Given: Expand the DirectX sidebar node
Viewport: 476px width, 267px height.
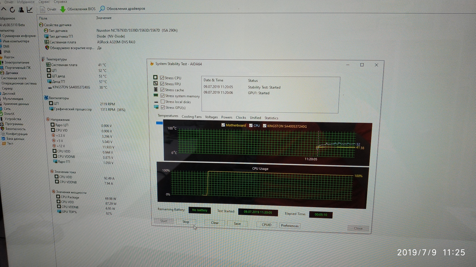Looking at the screenshot, I should (8, 114).
